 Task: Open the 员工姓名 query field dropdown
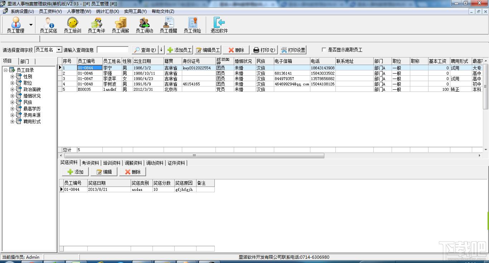coord(59,50)
